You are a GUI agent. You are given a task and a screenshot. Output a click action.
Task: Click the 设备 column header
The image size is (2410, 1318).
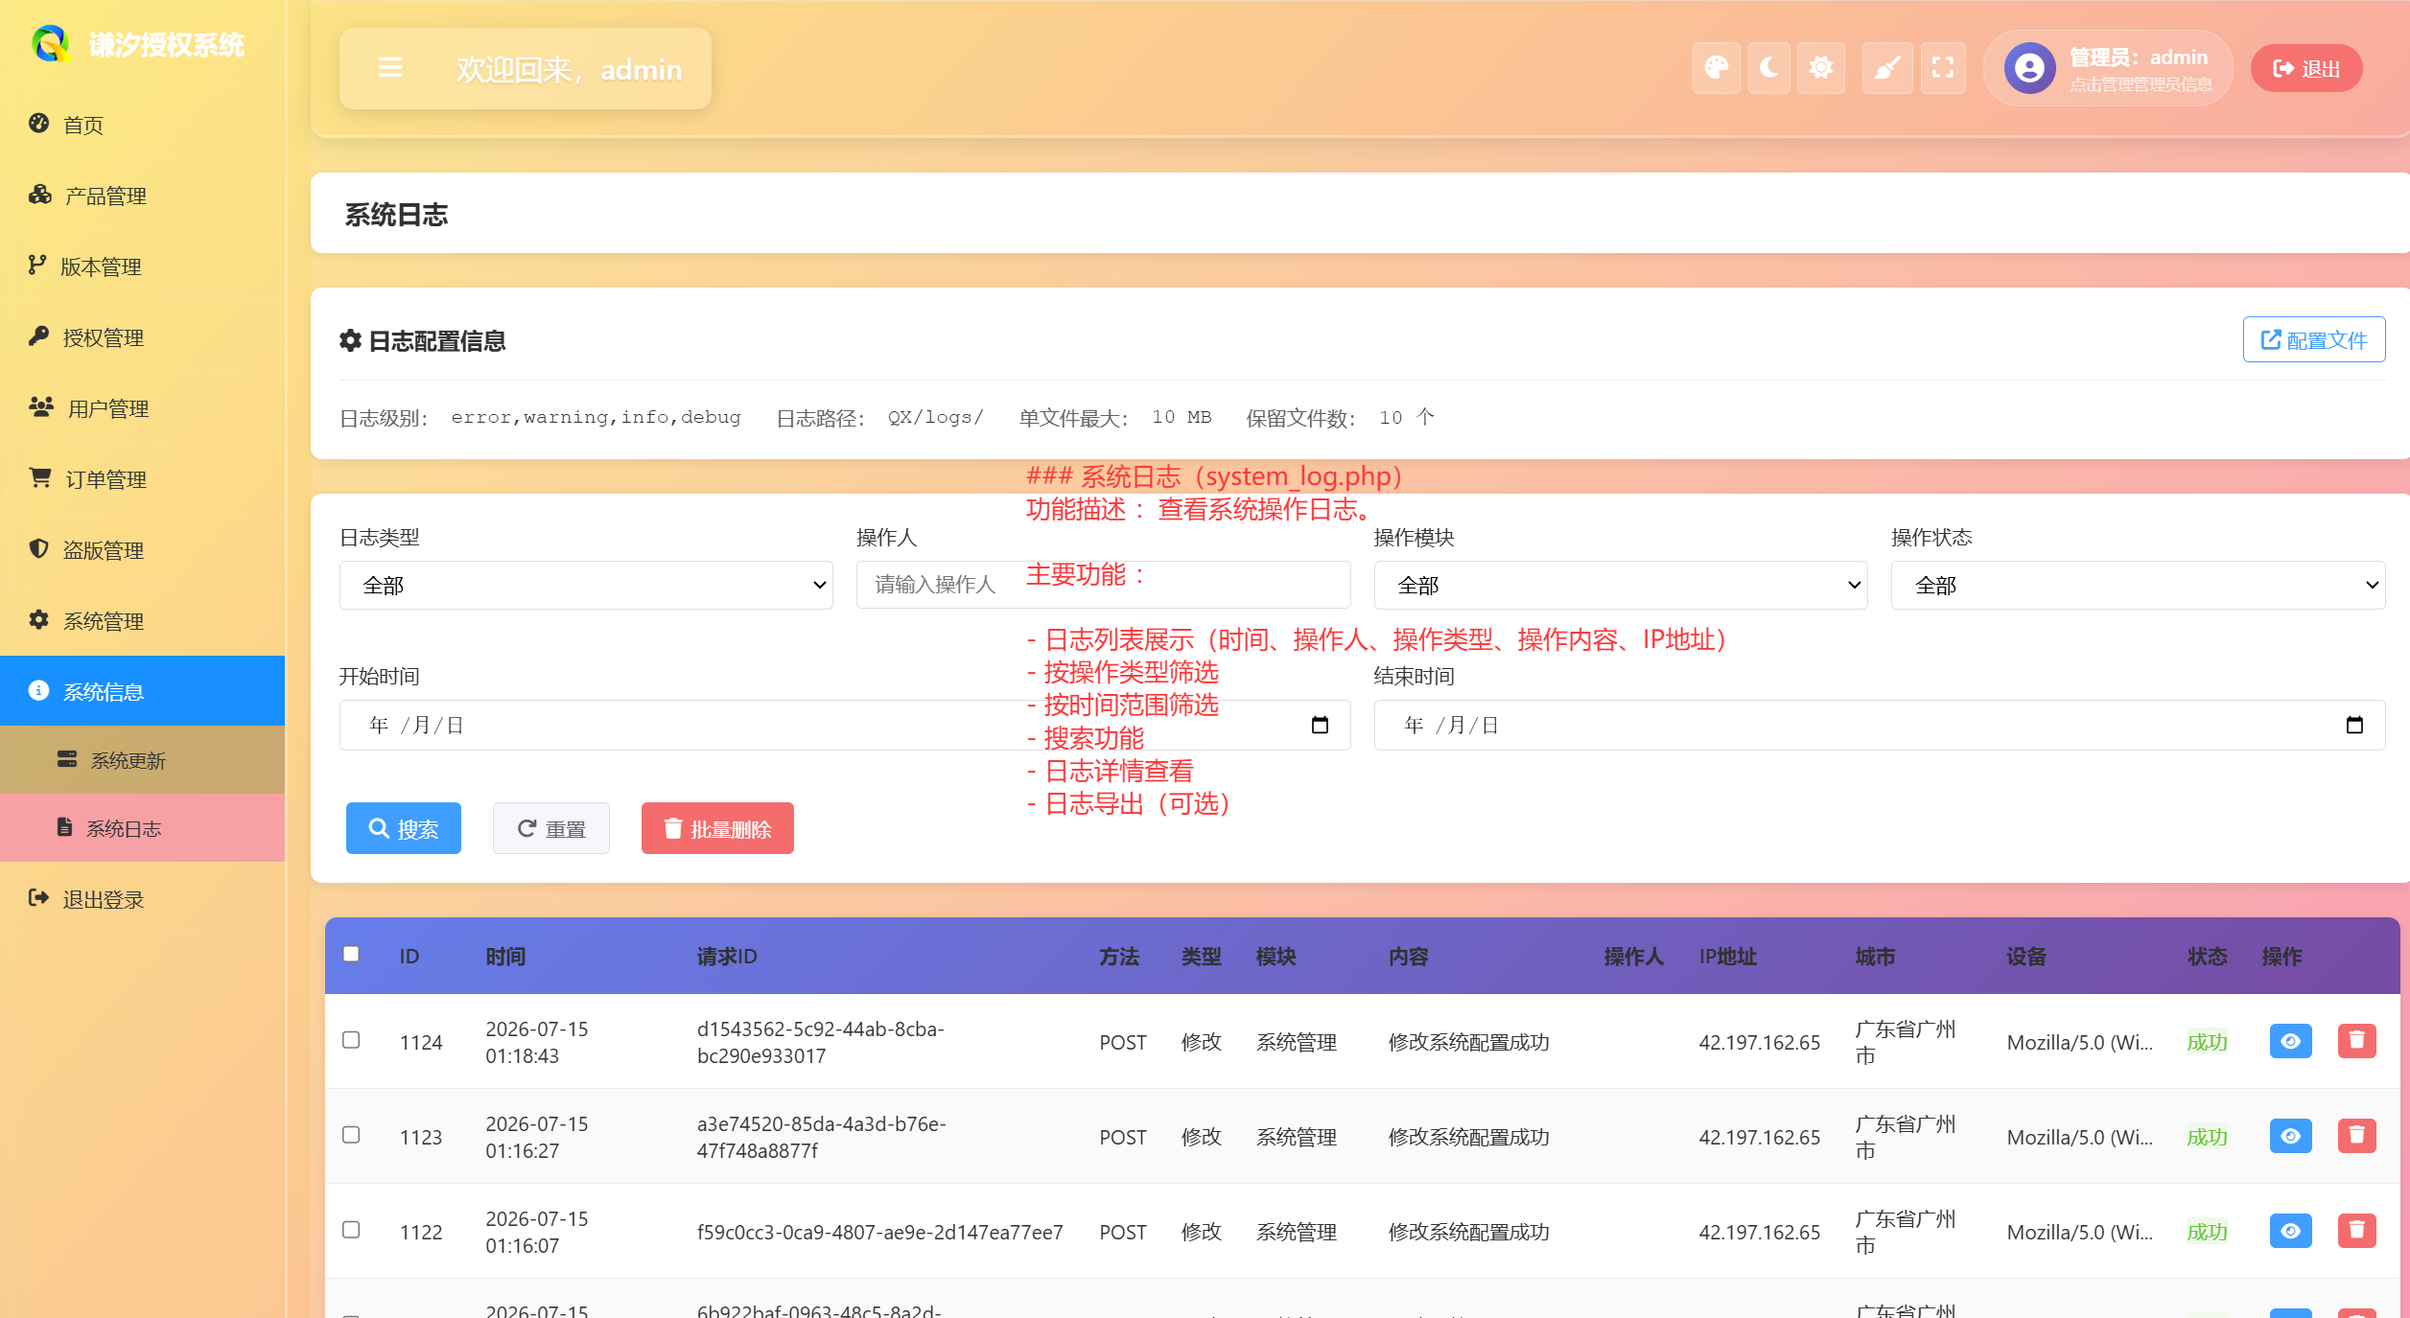tap(2026, 957)
